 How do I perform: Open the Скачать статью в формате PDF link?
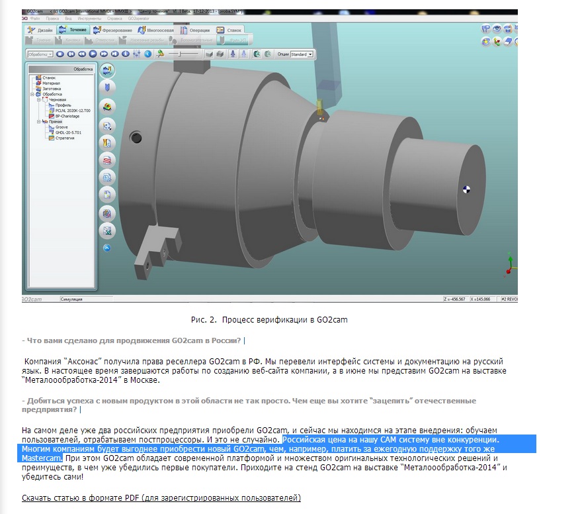click(161, 497)
